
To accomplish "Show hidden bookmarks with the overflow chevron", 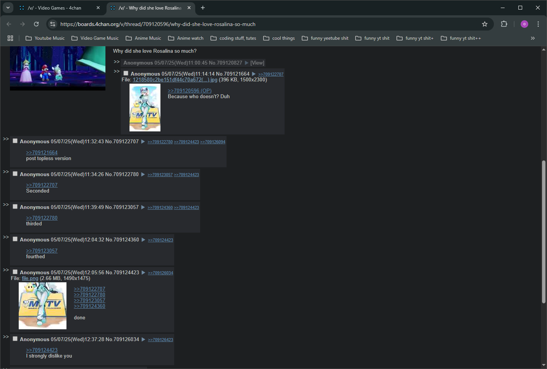I will [533, 38].
